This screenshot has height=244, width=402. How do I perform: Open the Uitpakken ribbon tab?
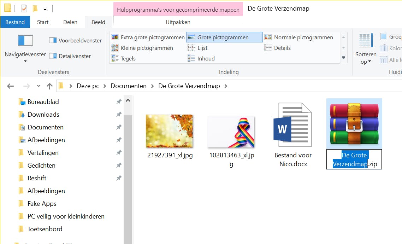(x=178, y=22)
